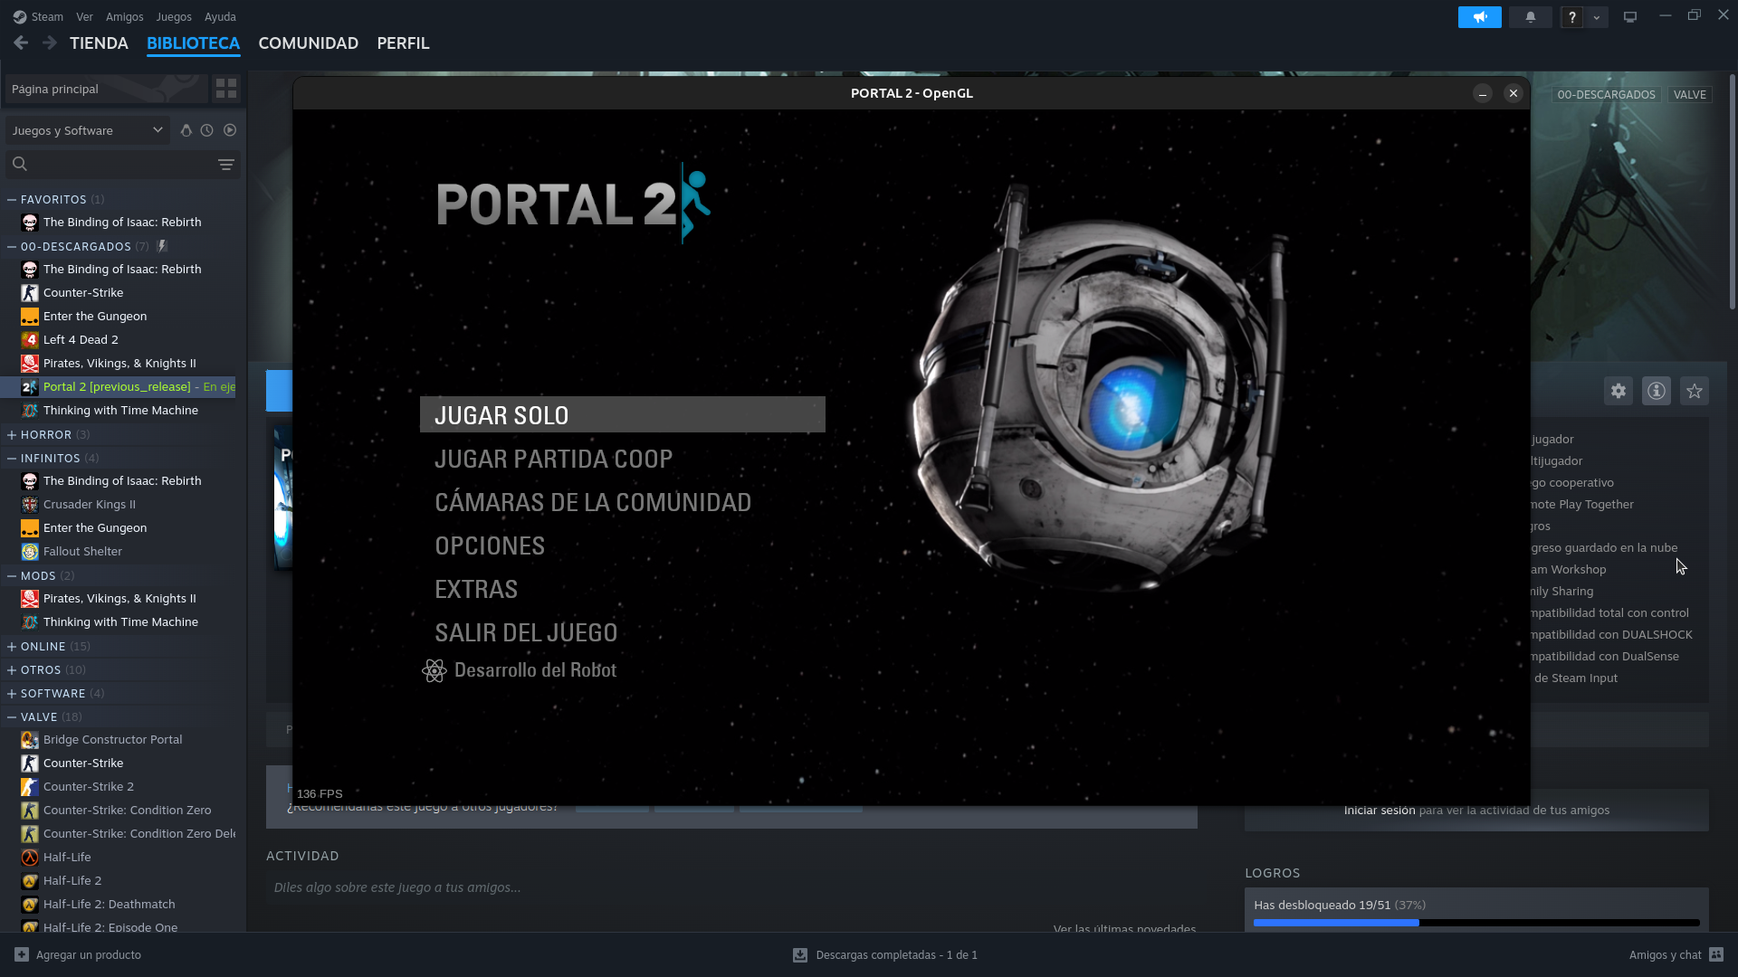Click Half-Life game icon
This screenshot has height=977, width=1738.
[30, 857]
